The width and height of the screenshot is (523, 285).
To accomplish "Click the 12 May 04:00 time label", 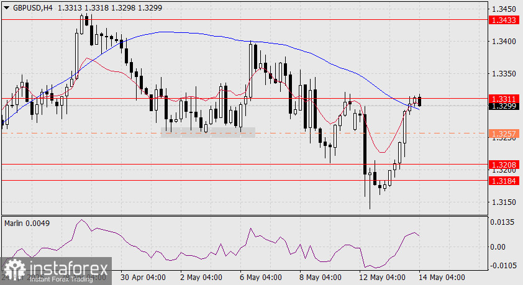I will coord(382,278).
